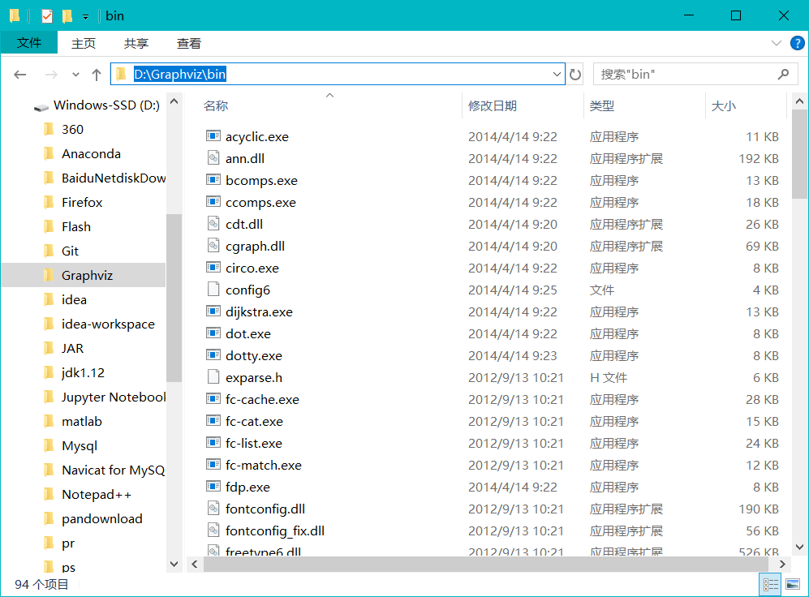Expand the ribbon with the chevron
The image size is (809, 597).
click(776, 43)
